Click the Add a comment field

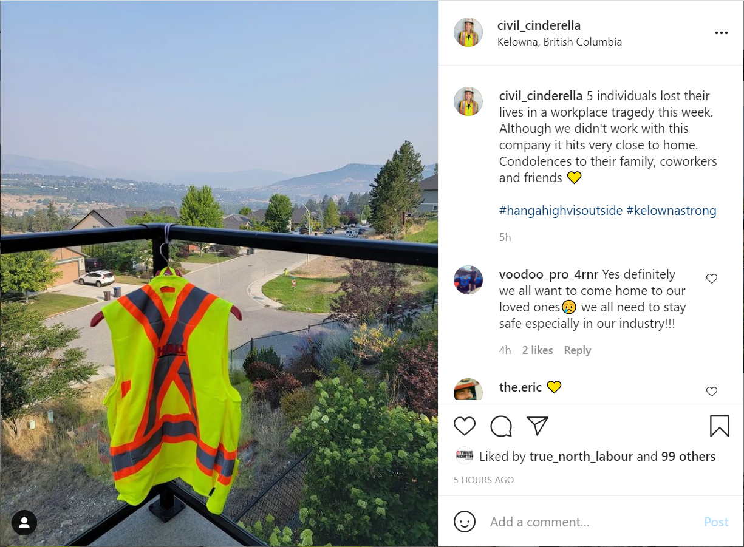(x=591, y=522)
